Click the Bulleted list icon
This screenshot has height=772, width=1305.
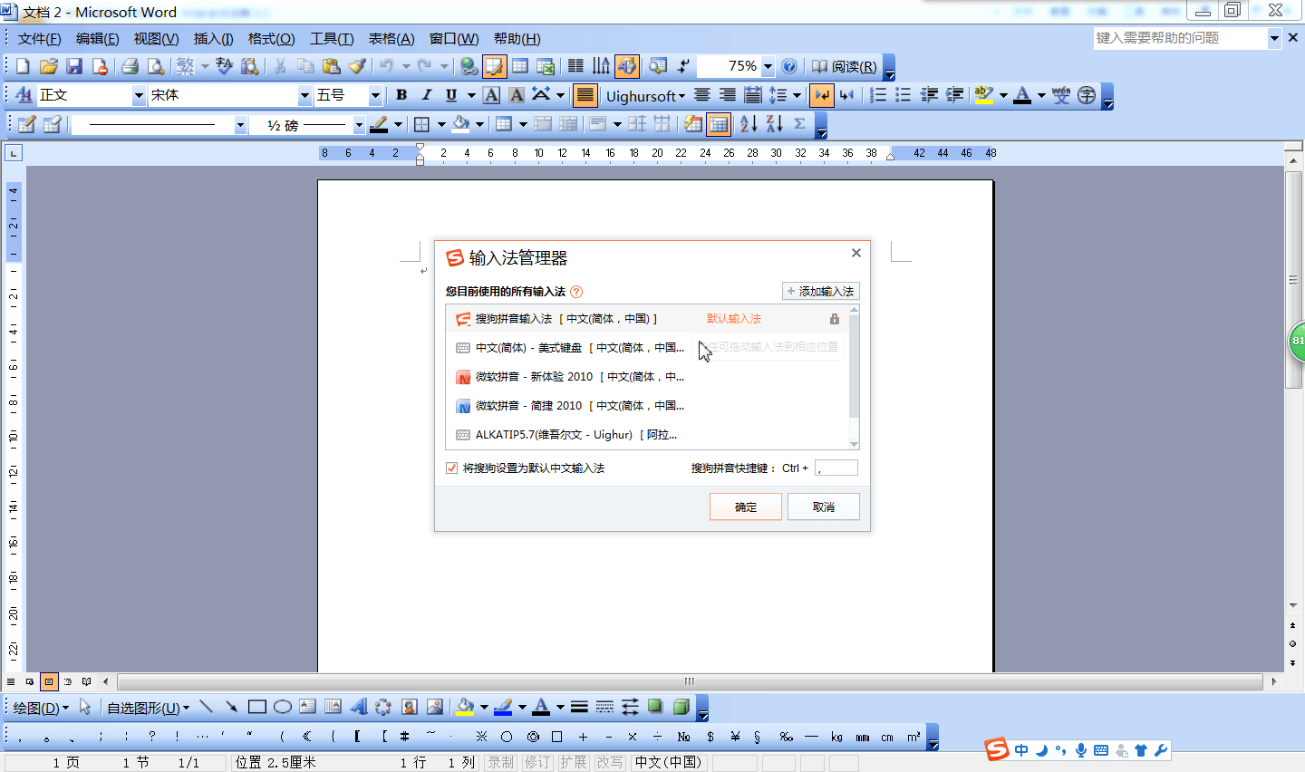[903, 95]
